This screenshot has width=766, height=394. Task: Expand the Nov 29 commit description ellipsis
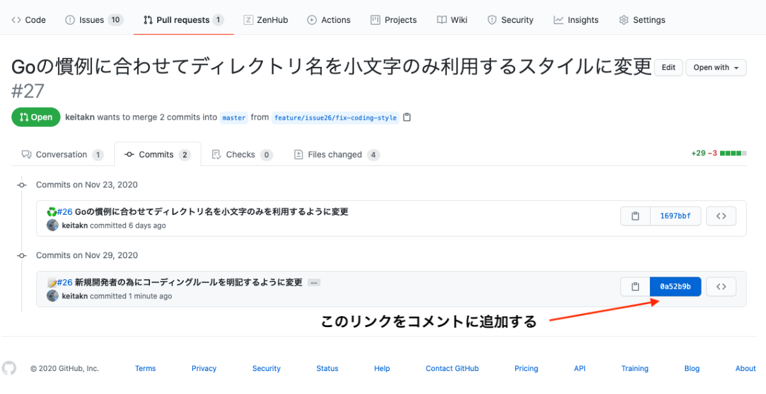(x=313, y=282)
